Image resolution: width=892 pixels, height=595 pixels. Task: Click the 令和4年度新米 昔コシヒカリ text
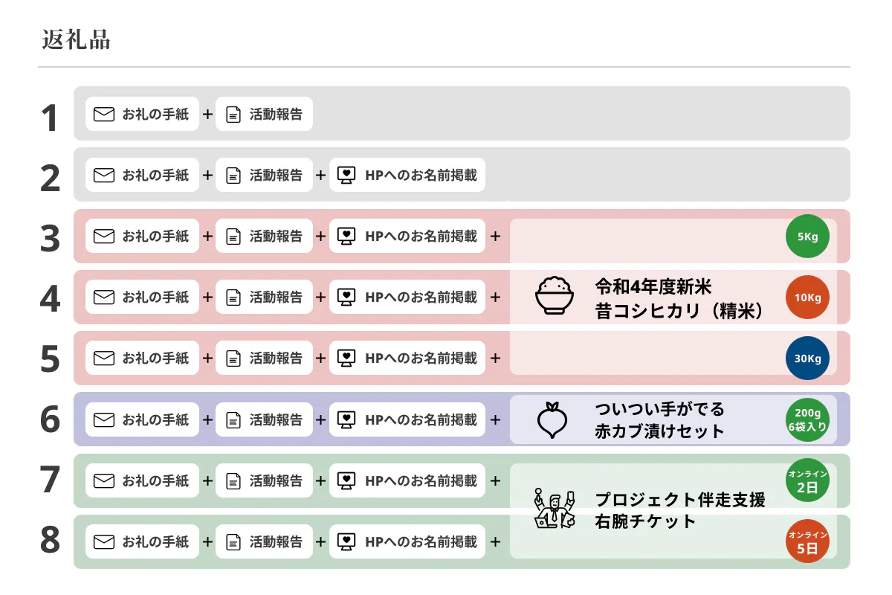[x=679, y=298]
